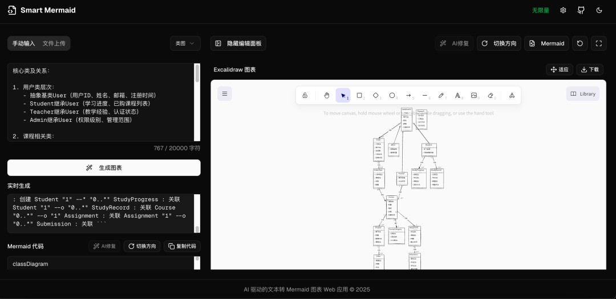Hide the editing panel
The width and height of the screenshot is (616, 299).
coord(238,43)
